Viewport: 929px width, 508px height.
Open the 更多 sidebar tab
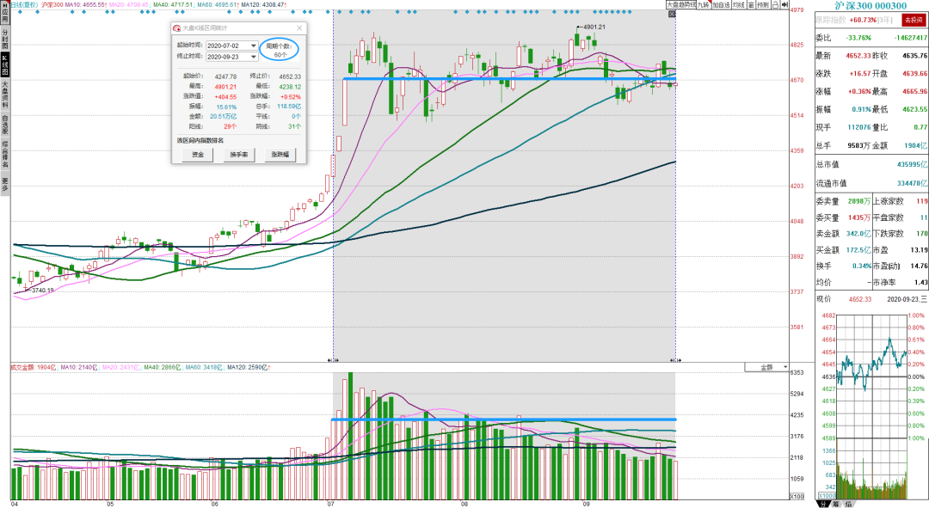tap(5, 184)
